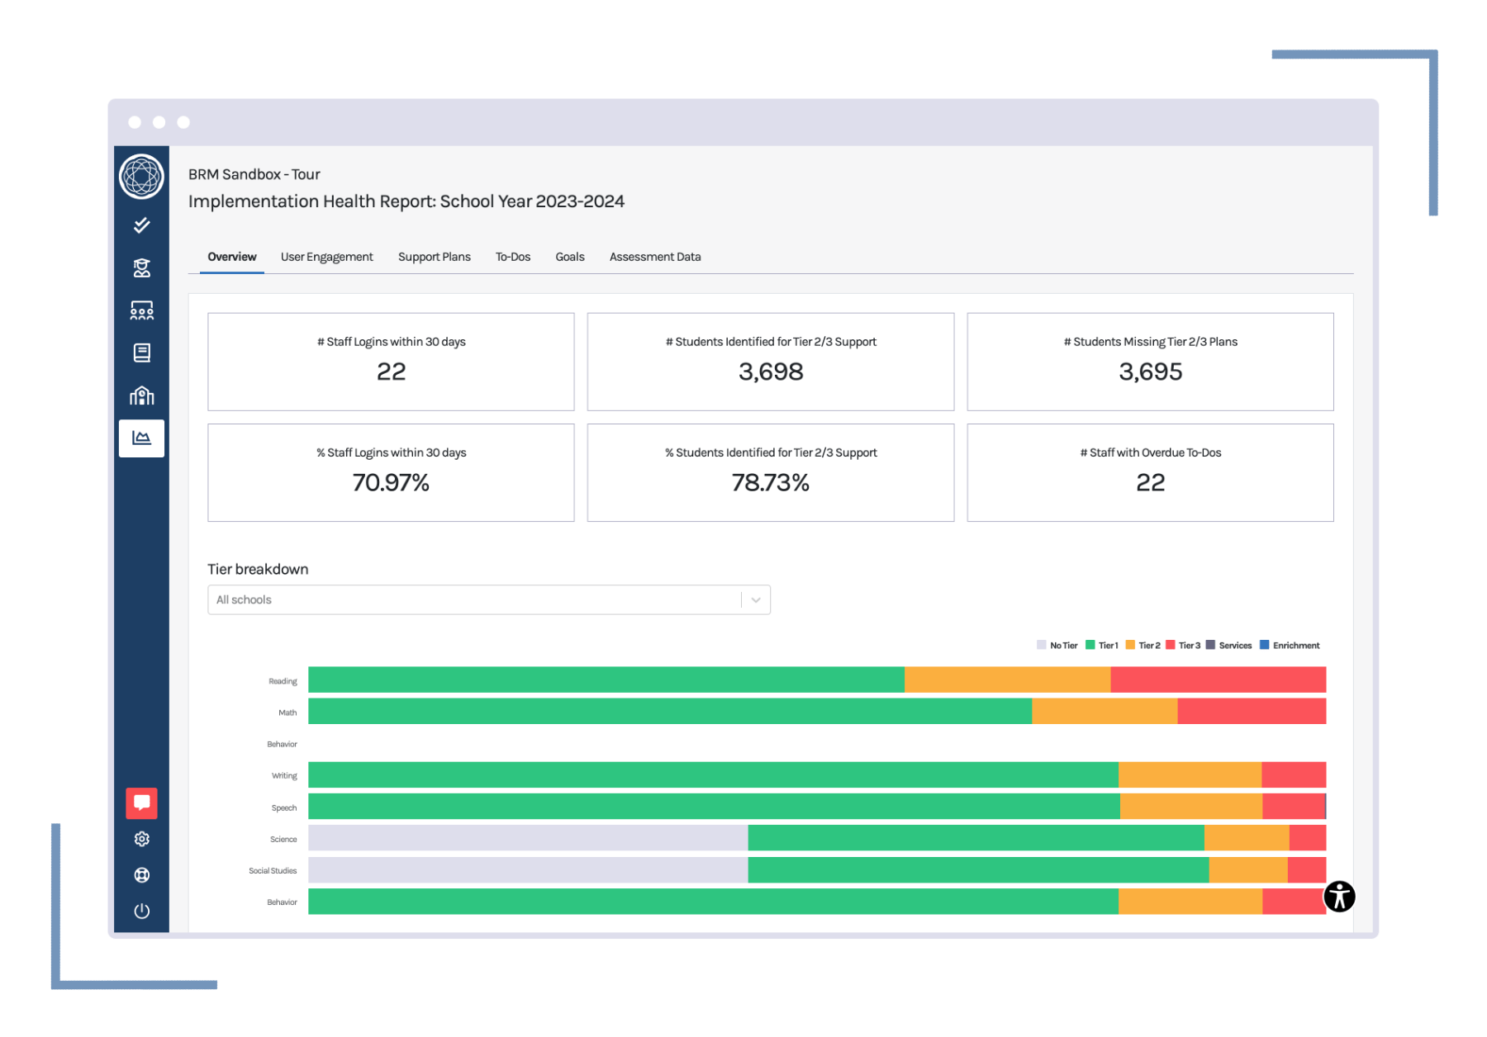The image size is (1487, 1037).
Task: Open the Assessment Data tab
Action: tap(655, 257)
